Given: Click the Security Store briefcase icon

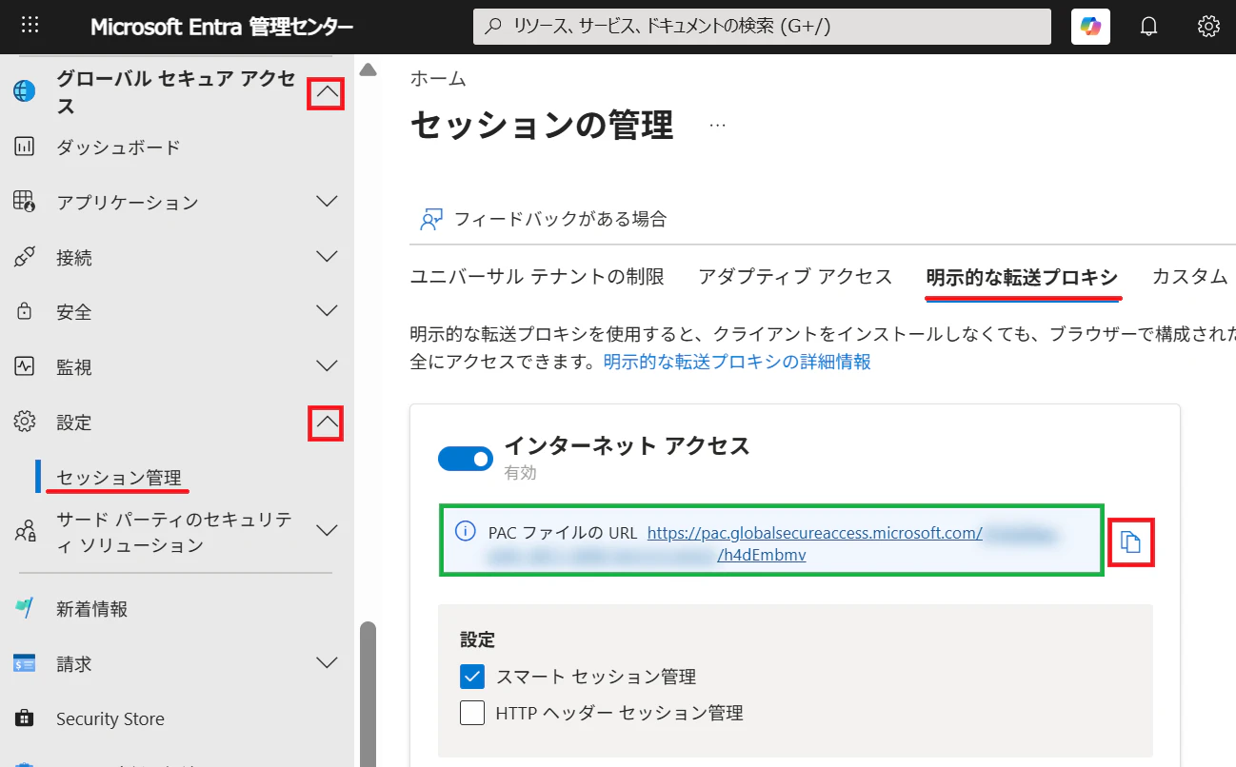Looking at the screenshot, I should click(24, 718).
